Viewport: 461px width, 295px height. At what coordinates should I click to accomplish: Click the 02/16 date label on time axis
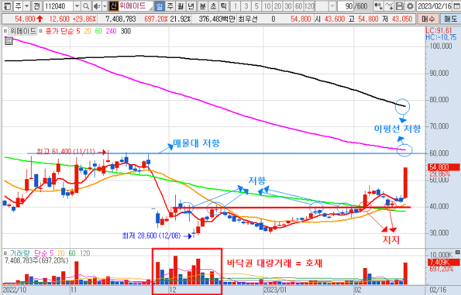click(437, 290)
